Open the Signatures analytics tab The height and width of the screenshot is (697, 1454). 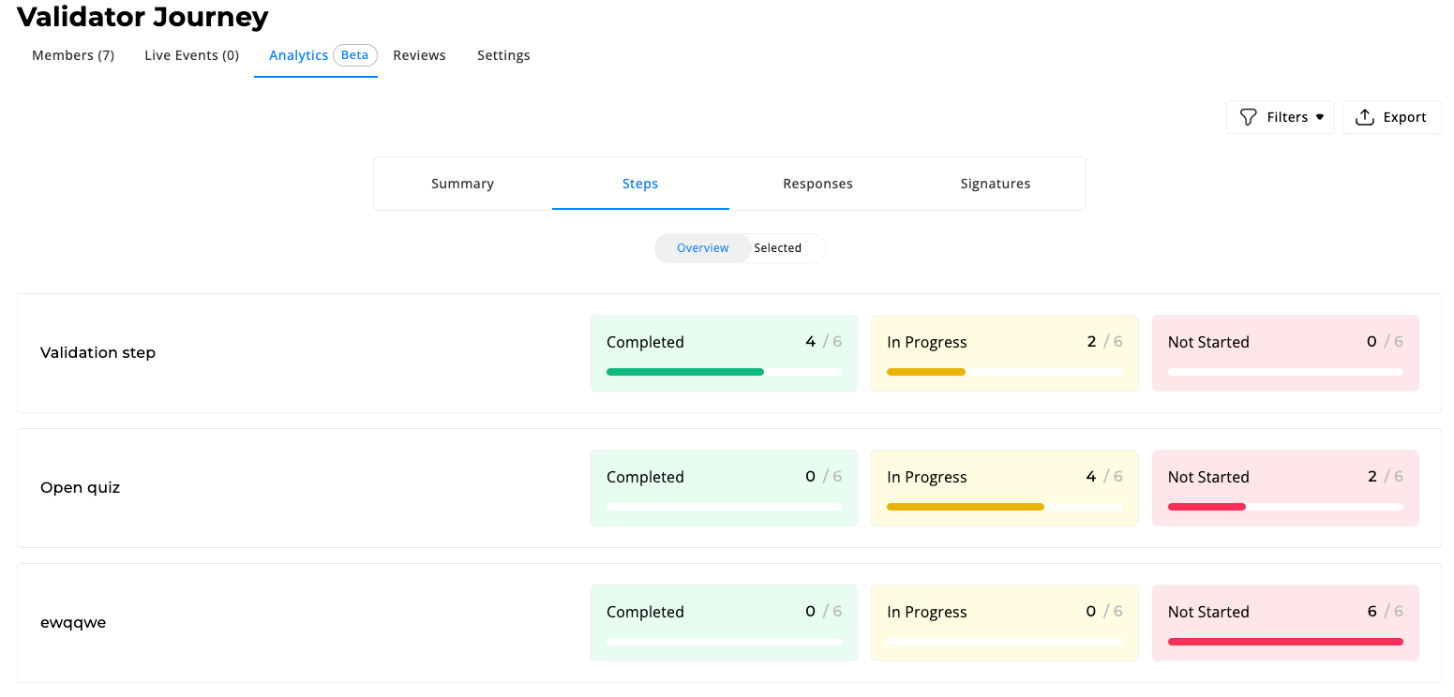coord(996,184)
